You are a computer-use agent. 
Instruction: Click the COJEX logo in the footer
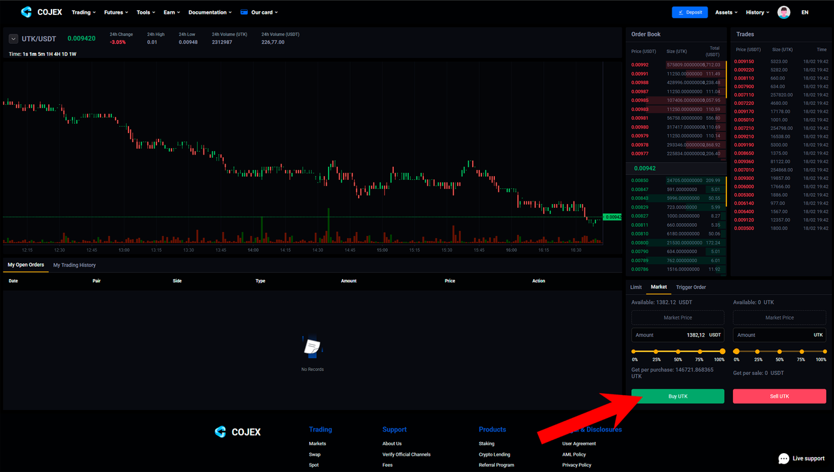(x=237, y=432)
